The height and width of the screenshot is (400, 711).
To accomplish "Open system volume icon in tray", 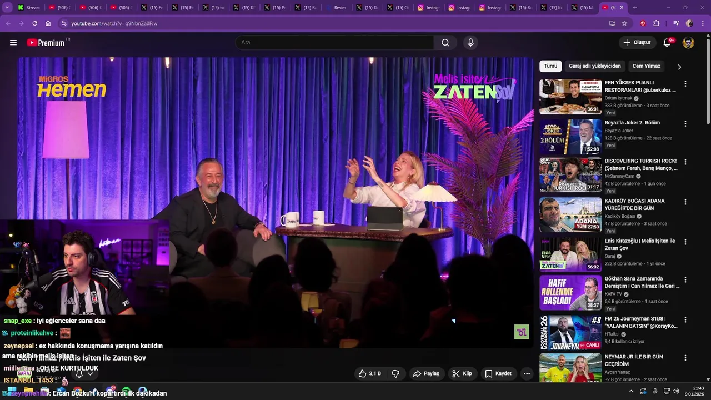I will [x=676, y=391].
